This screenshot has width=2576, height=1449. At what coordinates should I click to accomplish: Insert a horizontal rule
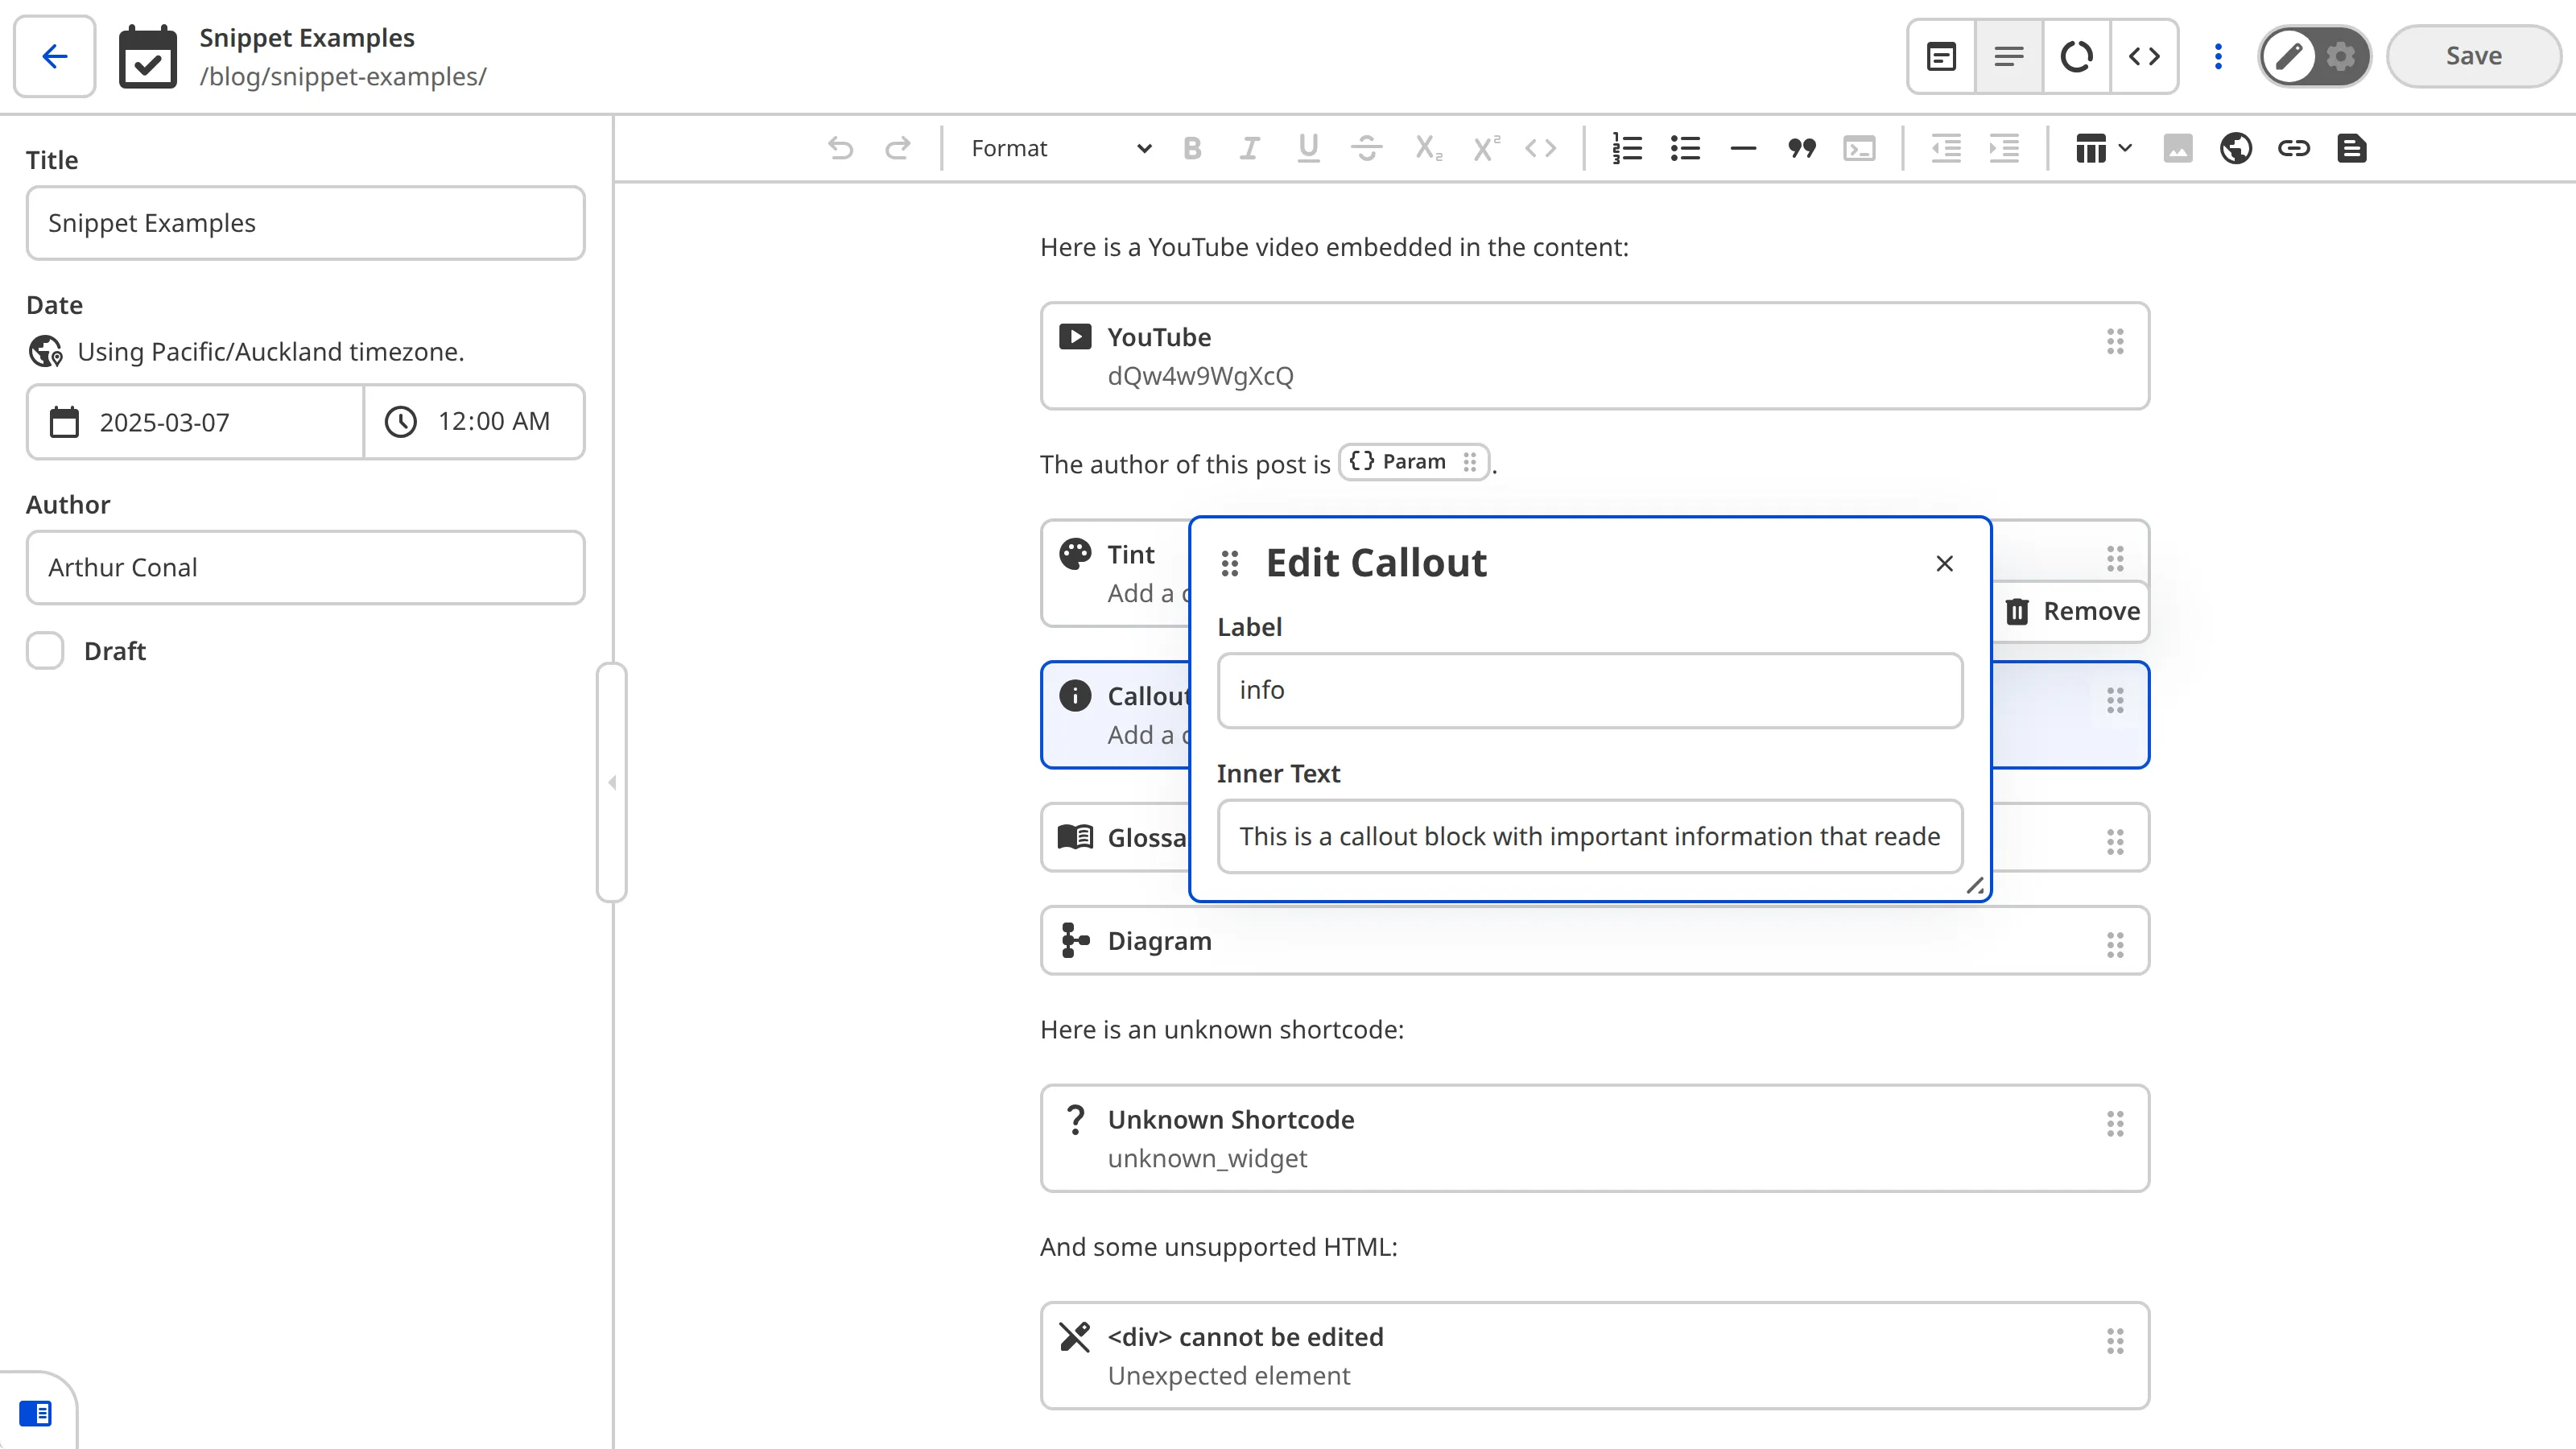[1743, 149]
